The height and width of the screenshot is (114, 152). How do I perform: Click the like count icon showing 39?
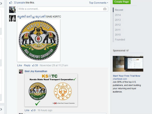click(33, 65)
